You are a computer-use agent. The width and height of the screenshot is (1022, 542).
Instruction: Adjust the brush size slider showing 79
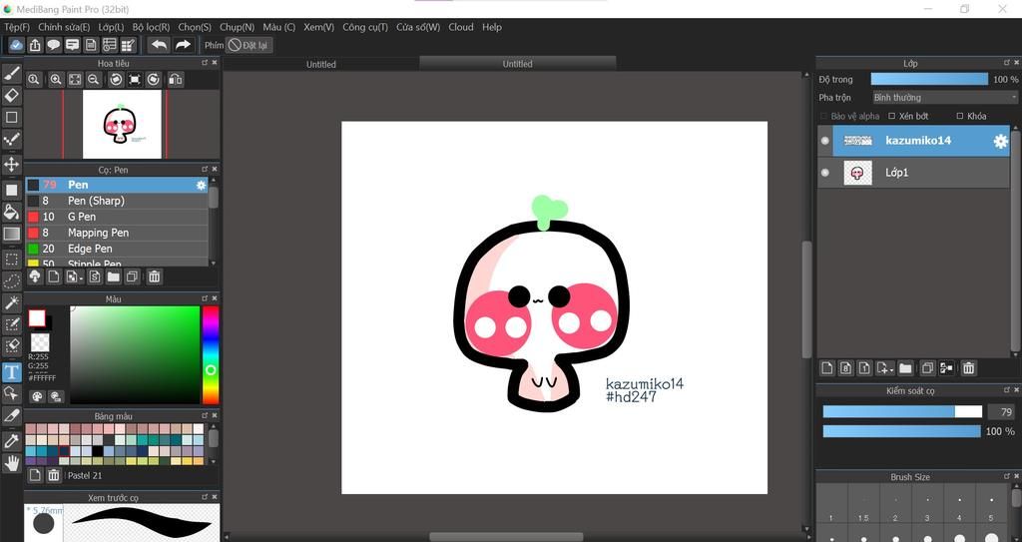pyautogui.click(x=902, y=411)
